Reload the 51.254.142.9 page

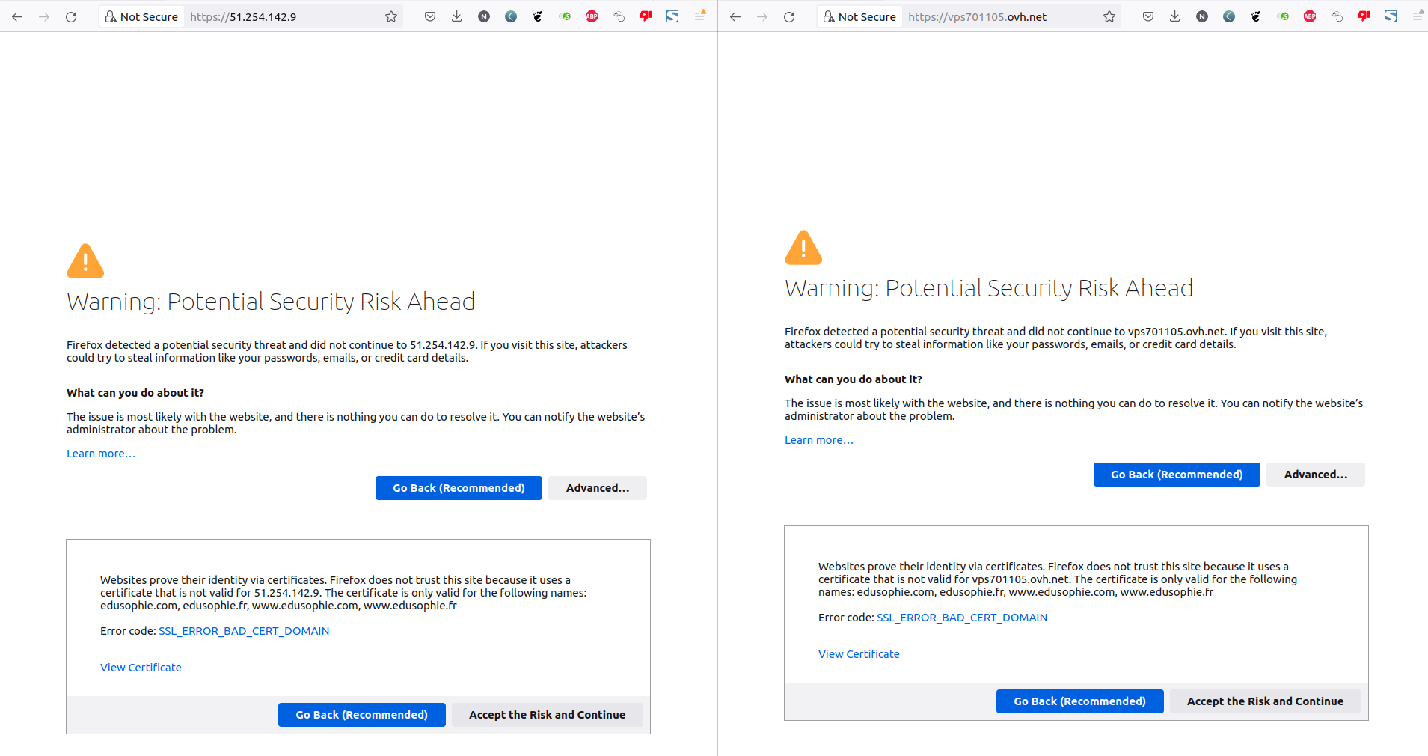click(71, 17)
